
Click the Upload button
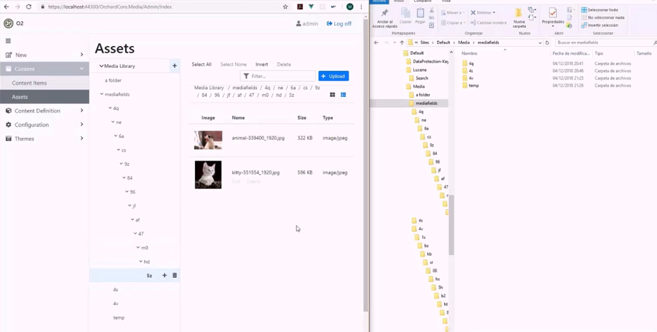[x=333, y=76]
